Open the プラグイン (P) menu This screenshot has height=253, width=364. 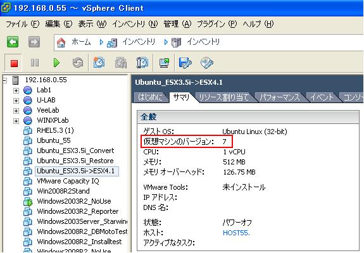point(217,24)
